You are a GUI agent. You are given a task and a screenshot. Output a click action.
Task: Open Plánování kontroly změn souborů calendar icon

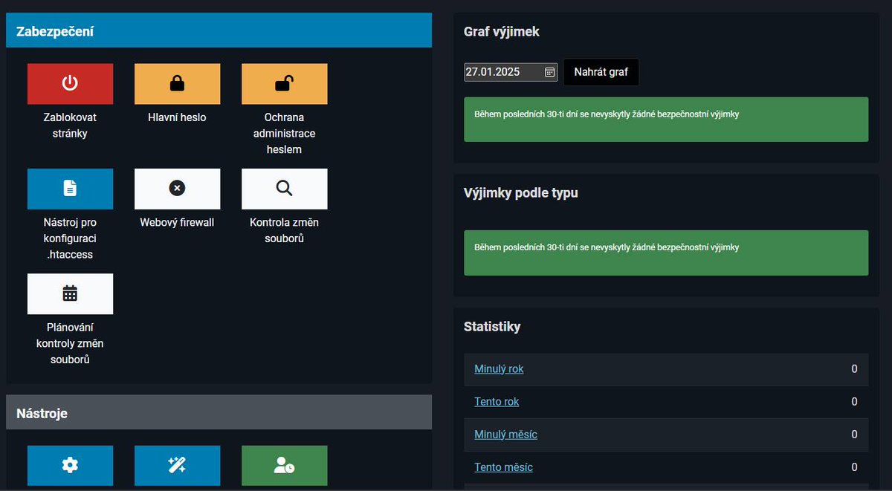(x=70, y=293)
